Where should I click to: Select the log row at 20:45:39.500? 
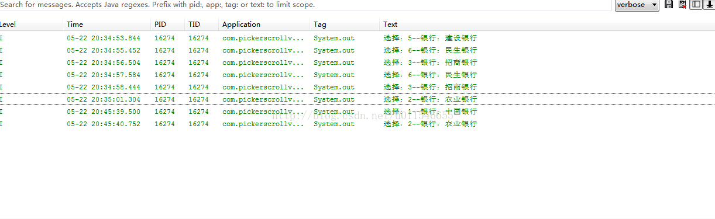point(357,112)
